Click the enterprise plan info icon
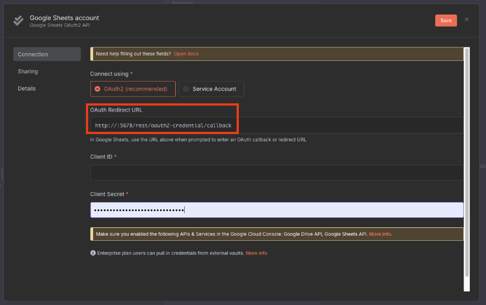Image resolution: width=486 pixels, height=305 pixels. pyautogui.click(x=93, y=253)
